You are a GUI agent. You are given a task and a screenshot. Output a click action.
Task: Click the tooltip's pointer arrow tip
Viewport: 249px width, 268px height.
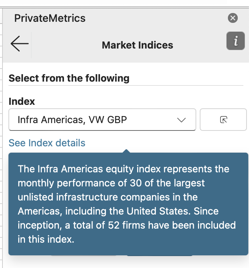click(x=127, y=151)
